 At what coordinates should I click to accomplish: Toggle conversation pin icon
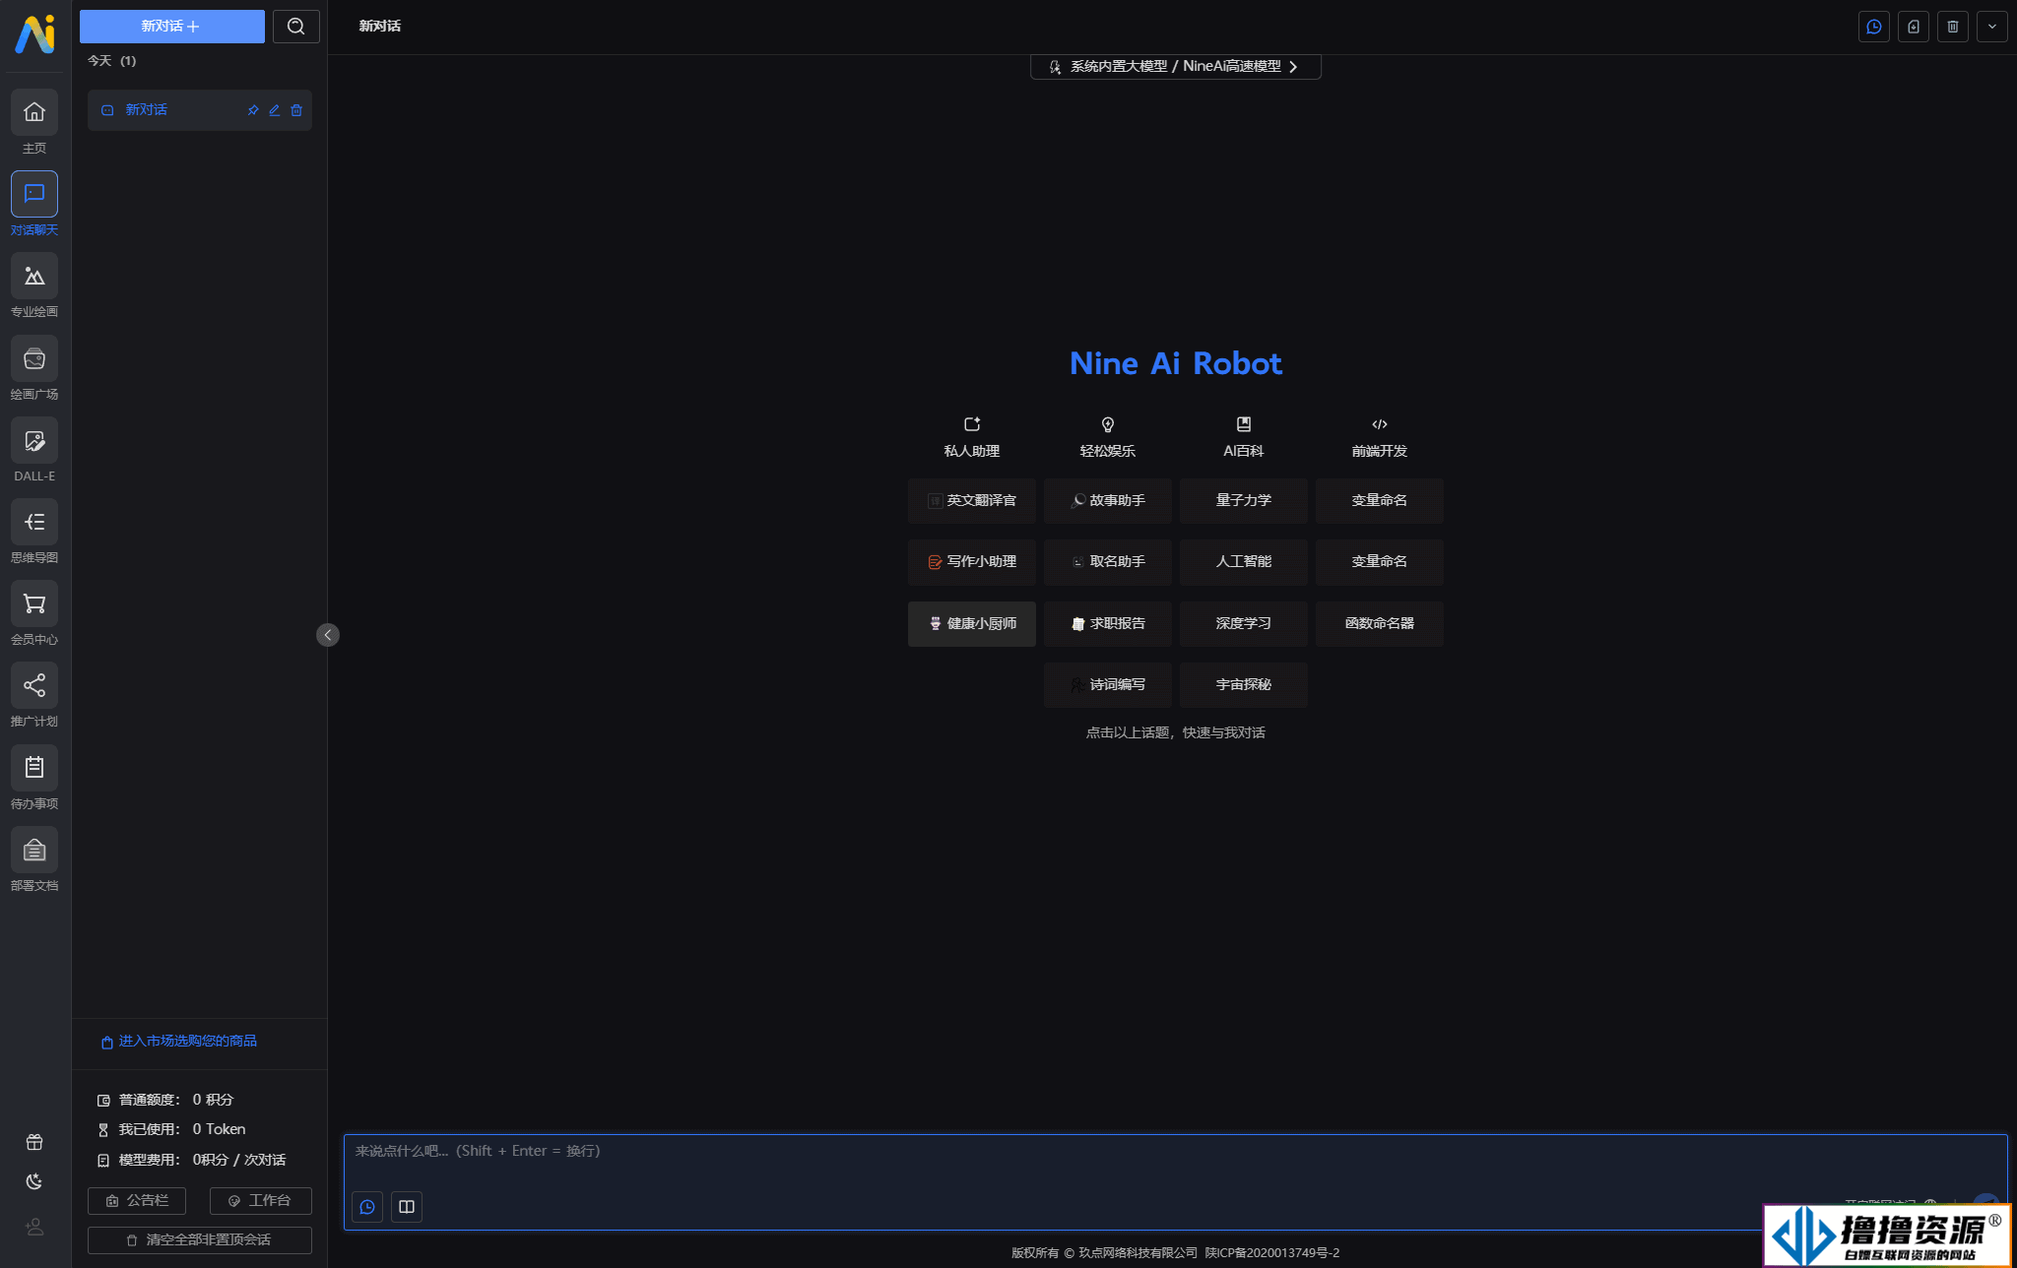pos(251,109)
